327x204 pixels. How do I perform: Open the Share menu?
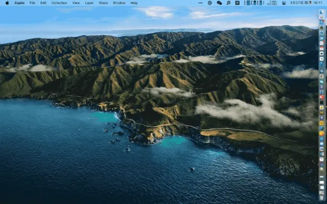[103, 3]
